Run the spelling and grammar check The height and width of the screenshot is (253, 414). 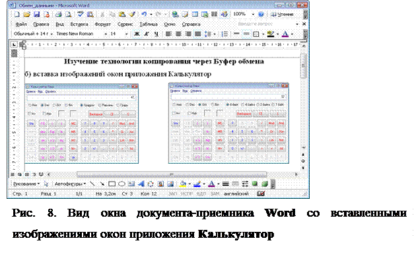click(81, 15)
